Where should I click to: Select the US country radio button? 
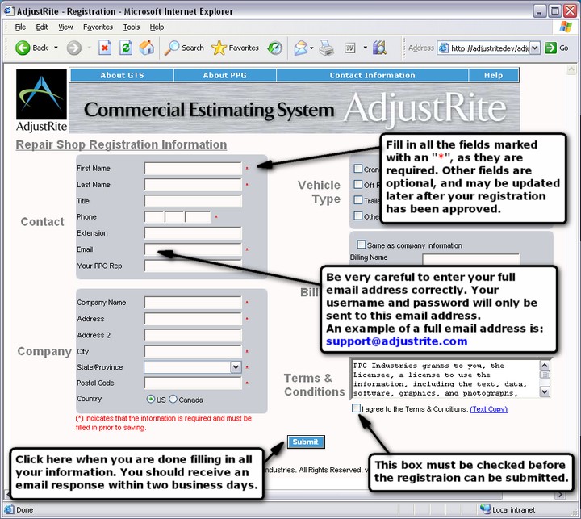(150, 400)
